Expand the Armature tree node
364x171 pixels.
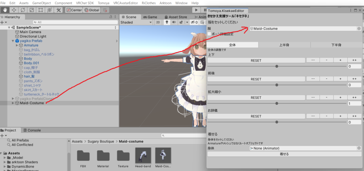(x=17, y=46)
